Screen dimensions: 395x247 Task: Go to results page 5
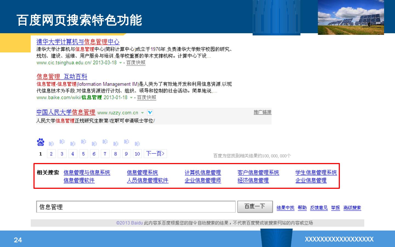click(x=83, y=154)
